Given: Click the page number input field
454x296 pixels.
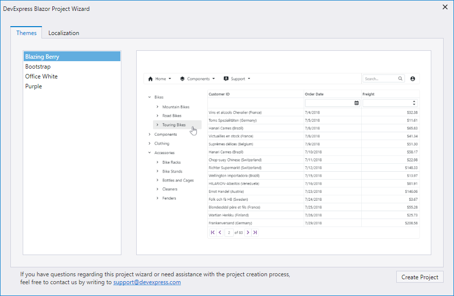Looking at the screenshot, I should coord(229,232).
